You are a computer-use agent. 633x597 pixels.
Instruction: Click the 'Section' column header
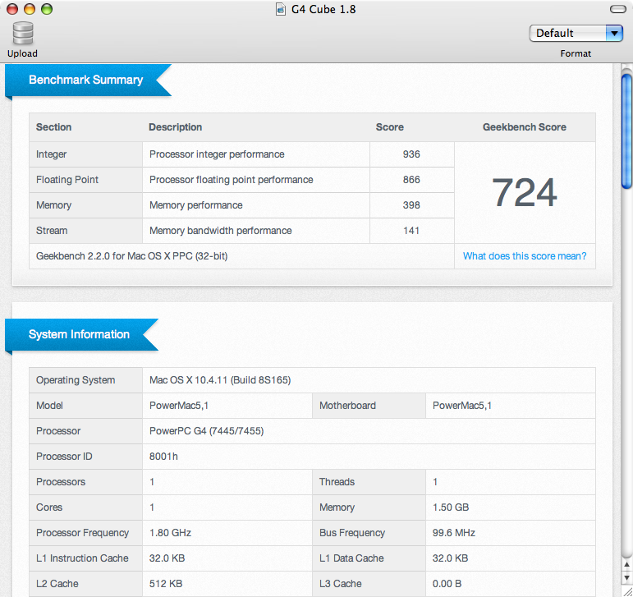pyautogui.click(x=53, y=126)
